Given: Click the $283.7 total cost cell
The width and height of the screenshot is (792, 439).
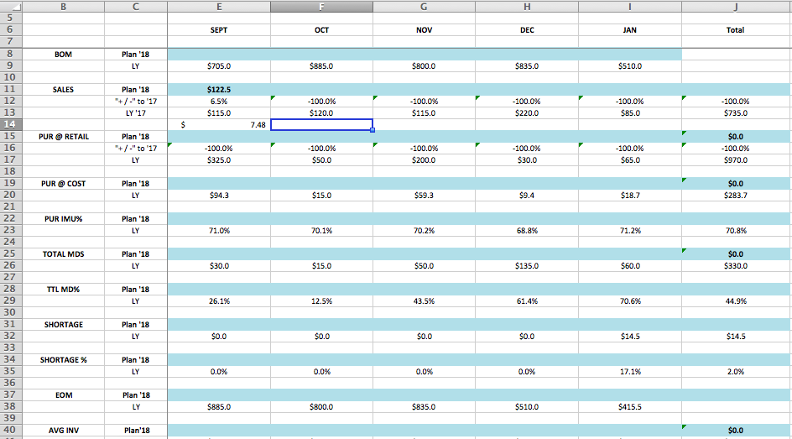Looking at the screenshot, I should coord(737,195).
